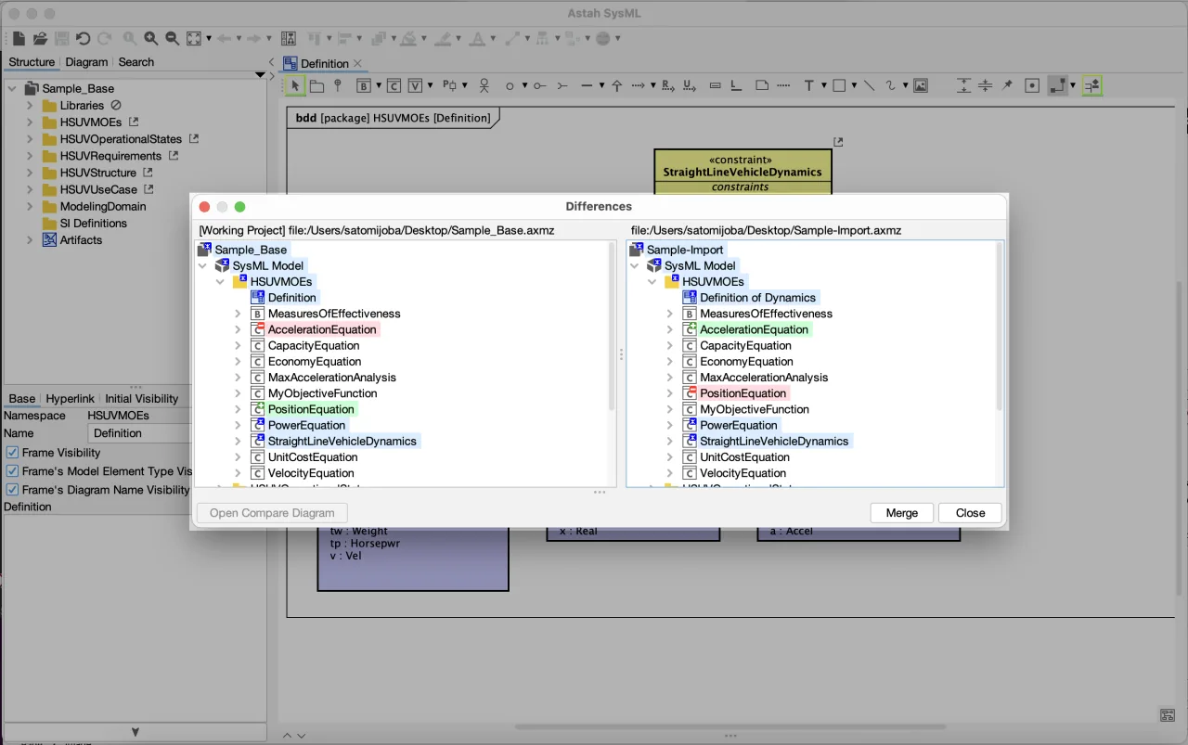The image size is (1188, 745).
Task: Select MyObjectiveFunction in Working Project pane
Action: click(323, 393)
